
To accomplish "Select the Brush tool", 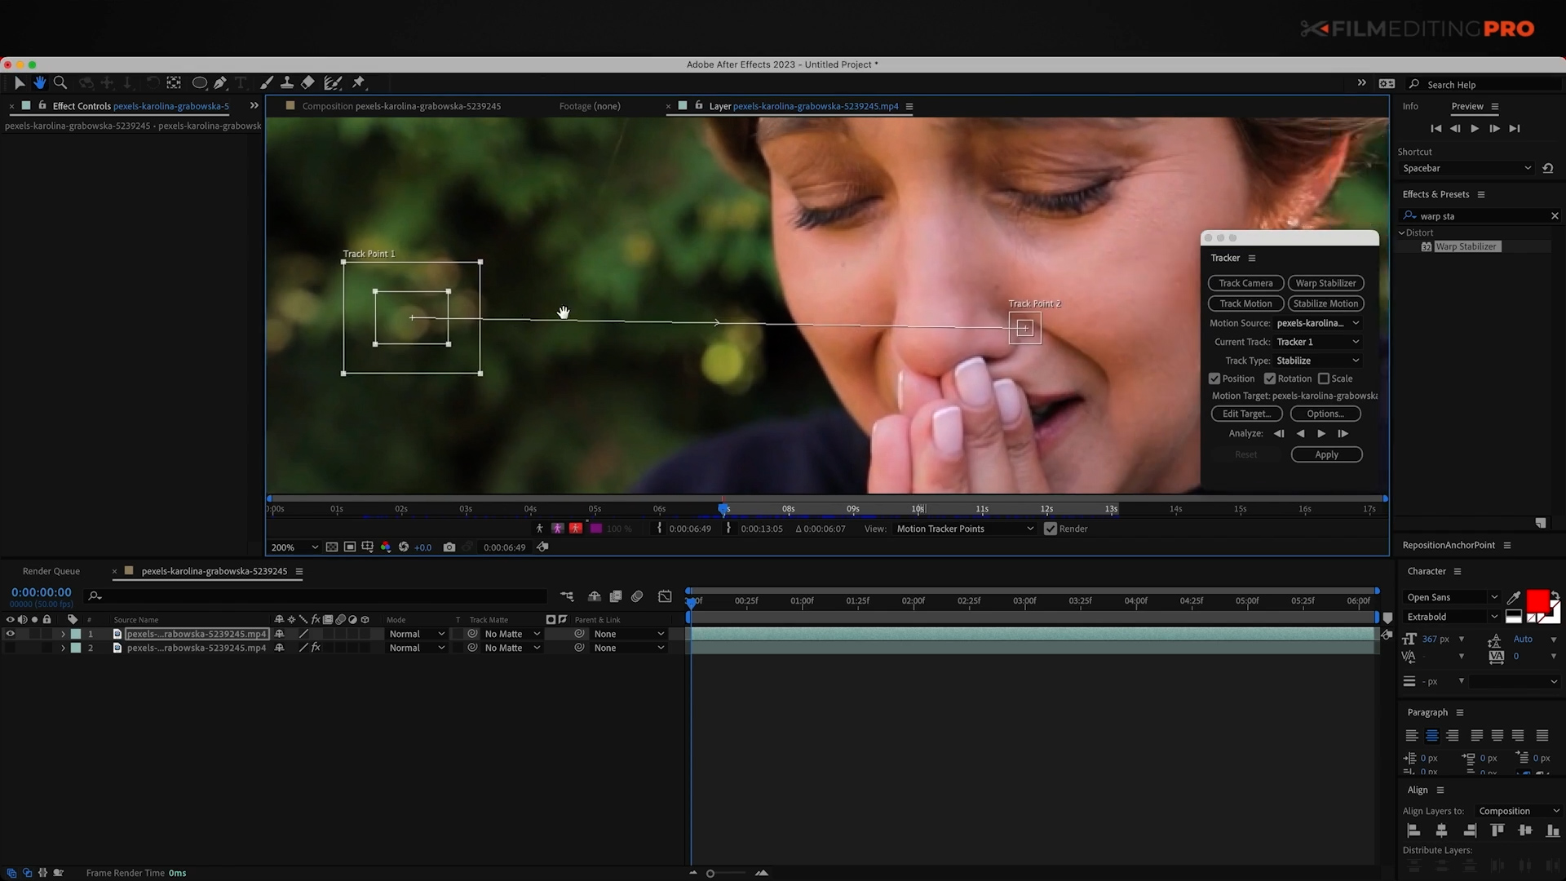I will click(267, 82).
